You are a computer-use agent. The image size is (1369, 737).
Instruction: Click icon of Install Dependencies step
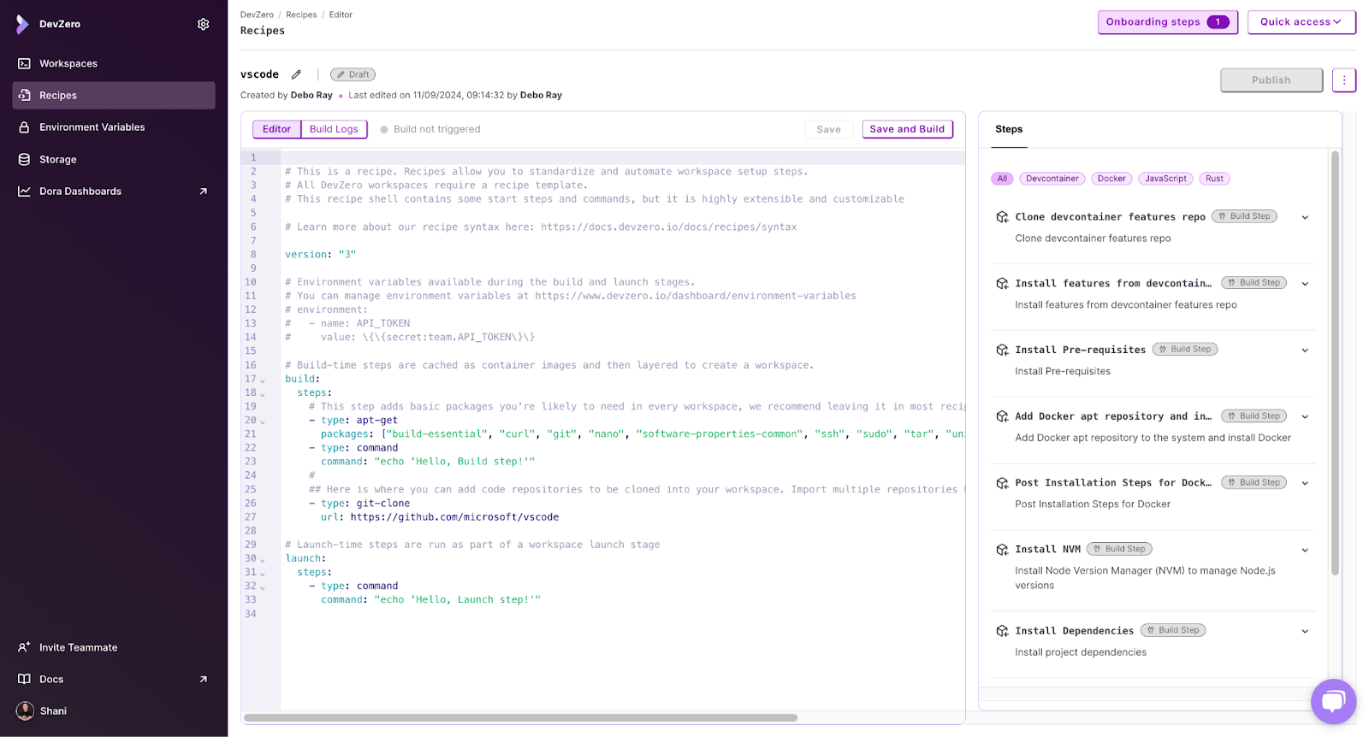tap(1002, 631)
